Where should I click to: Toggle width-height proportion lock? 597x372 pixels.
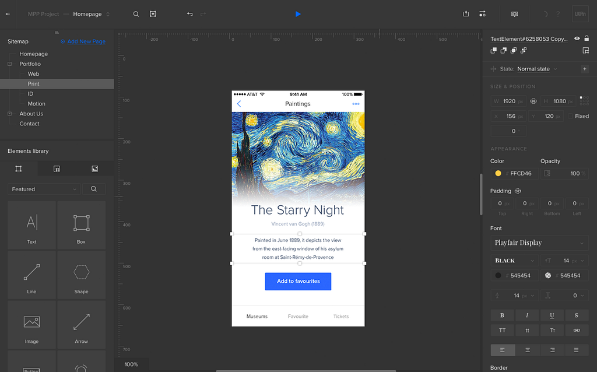(533, 101)
